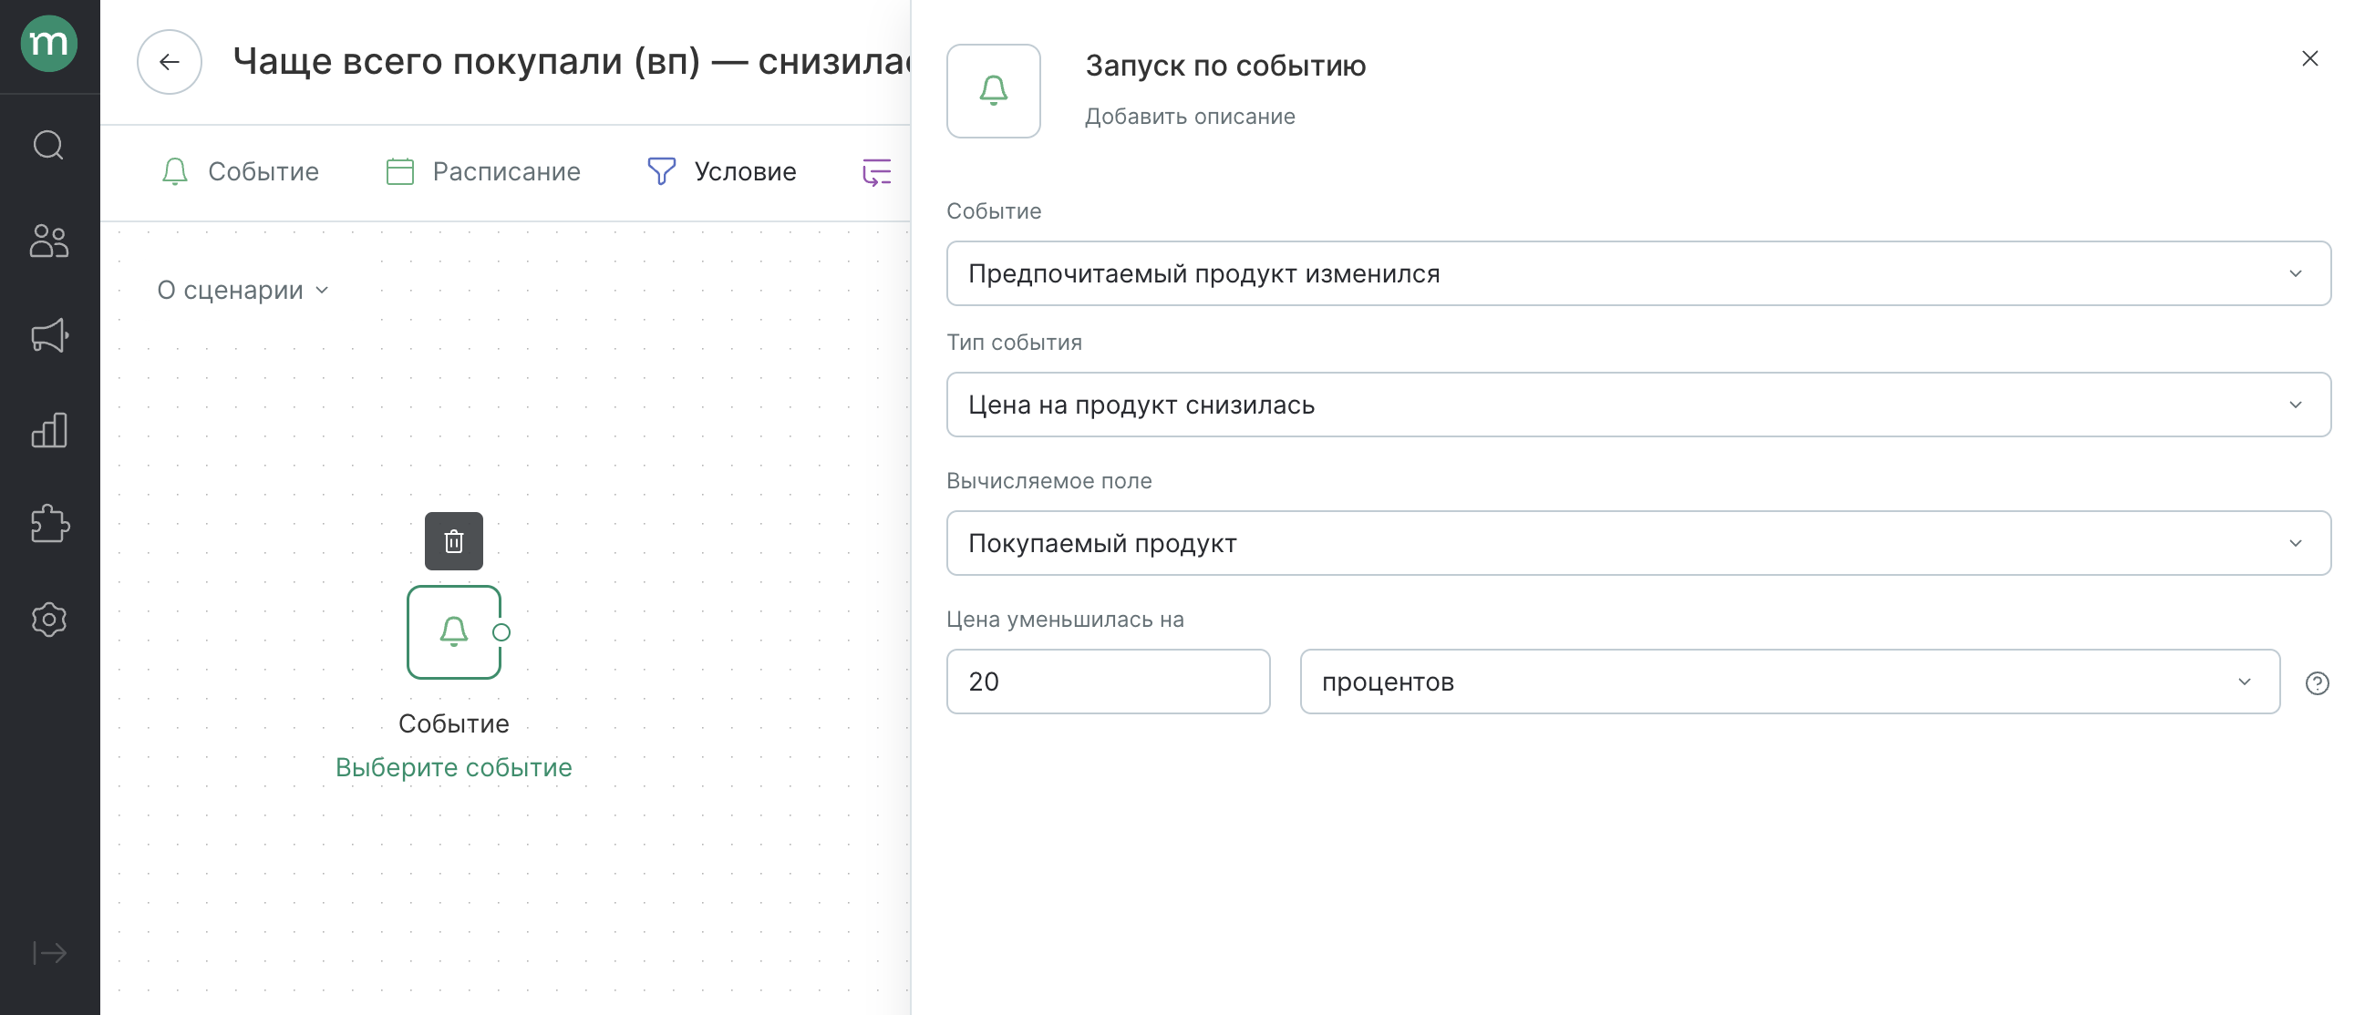Open the Событие dropdown 'Предпочитаемый продукт изменился'
2365x1015 pixels.
[1637, 273]
